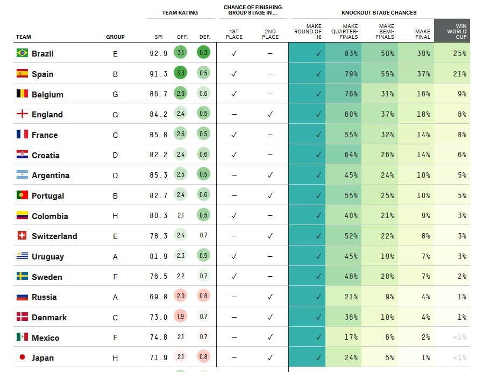This screenshot has height=372, width=483.
Task: Click the Croatia flag icon
Action: [x=22, y=155]
